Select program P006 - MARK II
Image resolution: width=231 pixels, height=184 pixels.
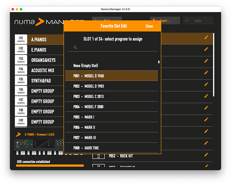[112, 127]
